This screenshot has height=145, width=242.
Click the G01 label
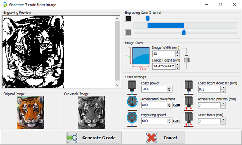tap(177, 121)
